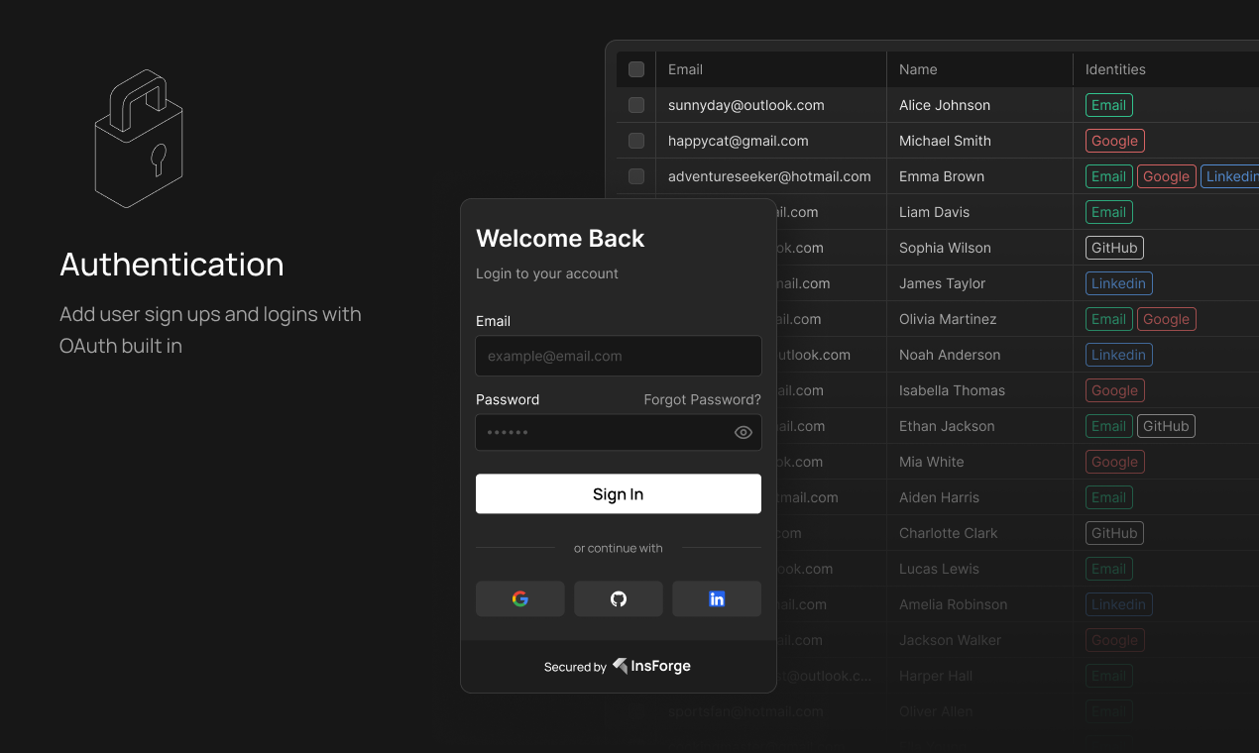Select James Taylor's Linkedin identity badge
The image size is (1259, 753).
[x=1118, y=282]
